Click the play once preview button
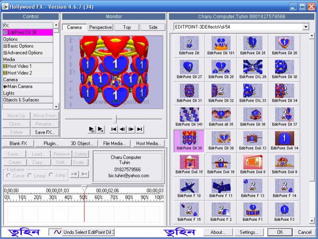 [101, 129]
